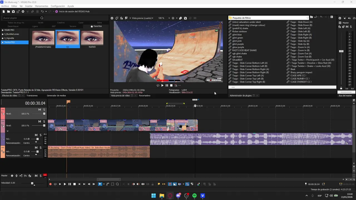Lock the master fader channels
The height and width of the screenshot is (200, 356).
(x=341, y=88)
